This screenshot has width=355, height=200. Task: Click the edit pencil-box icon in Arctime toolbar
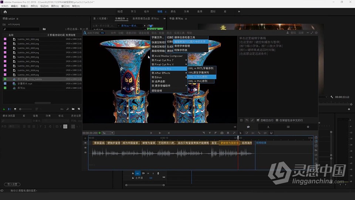coord(247,133)
